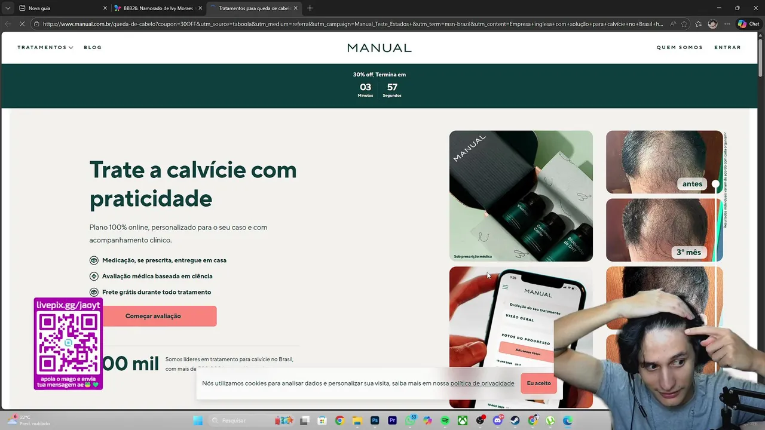Open the favorites list icon
The width and height of the screenshot is (765, 430).
(x=698, y=24)
